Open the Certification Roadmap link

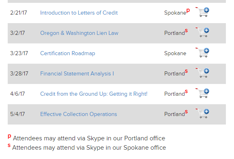pos(68,53)
